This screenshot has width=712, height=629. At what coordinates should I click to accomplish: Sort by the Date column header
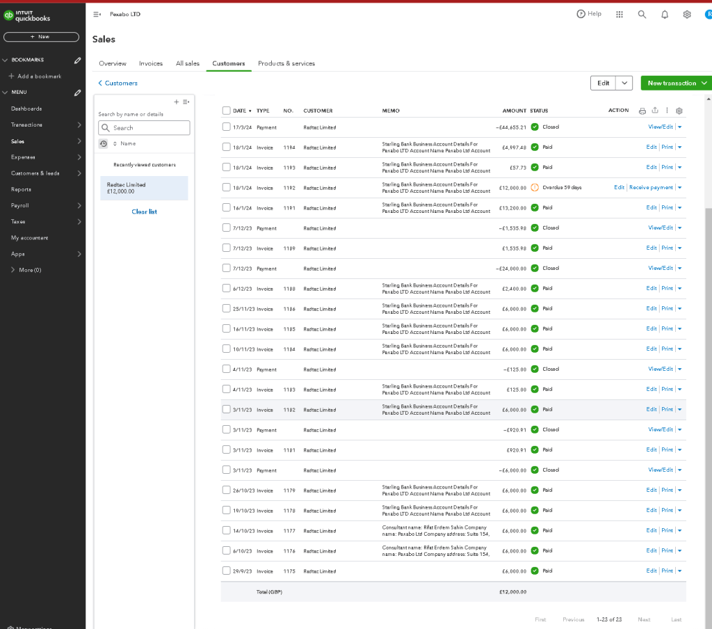(x=242, y=111)
